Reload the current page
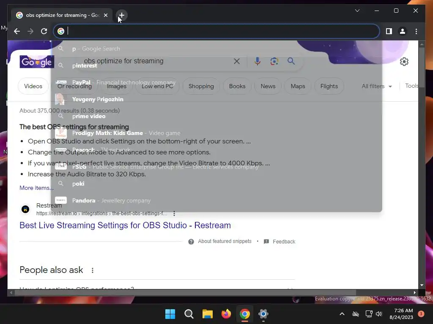 (x=44, y=31)
